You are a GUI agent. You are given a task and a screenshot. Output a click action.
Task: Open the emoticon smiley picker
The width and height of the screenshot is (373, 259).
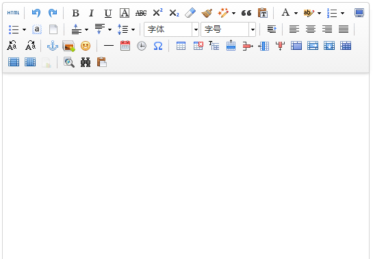[x=86, y=46]
